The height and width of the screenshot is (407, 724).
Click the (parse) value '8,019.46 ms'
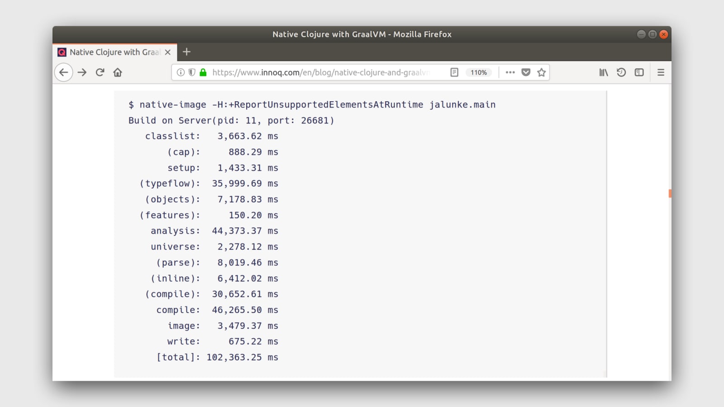tap(248, 263)
